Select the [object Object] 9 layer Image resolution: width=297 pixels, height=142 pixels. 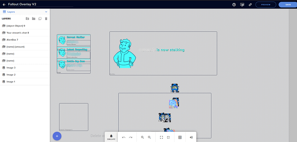[x=25, y=26]
